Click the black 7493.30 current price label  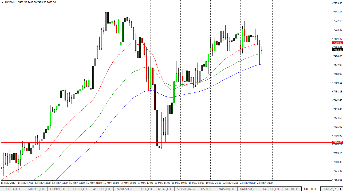337,50
